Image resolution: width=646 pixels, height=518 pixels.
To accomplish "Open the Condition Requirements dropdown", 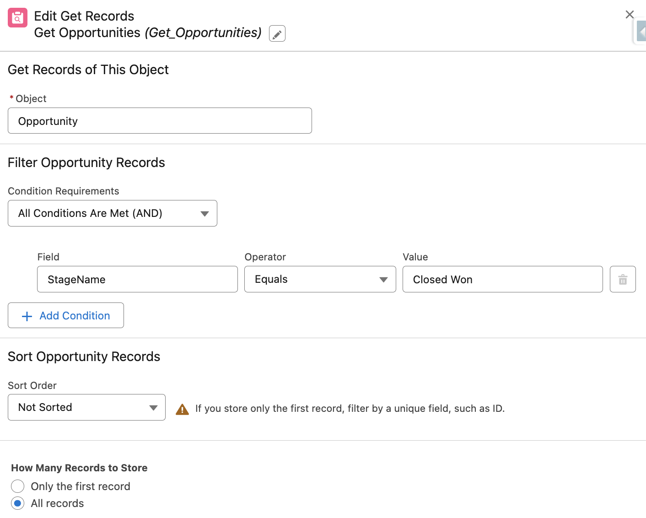I will coord(113,213).
